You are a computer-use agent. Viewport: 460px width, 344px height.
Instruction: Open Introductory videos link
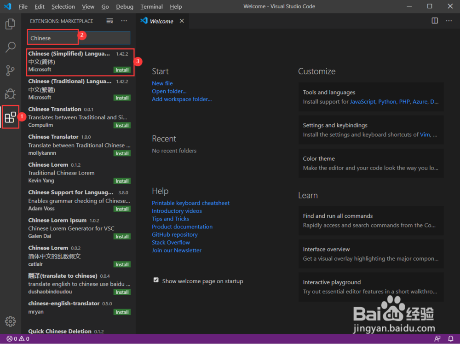pyautogui.click(x=177, y=211)
